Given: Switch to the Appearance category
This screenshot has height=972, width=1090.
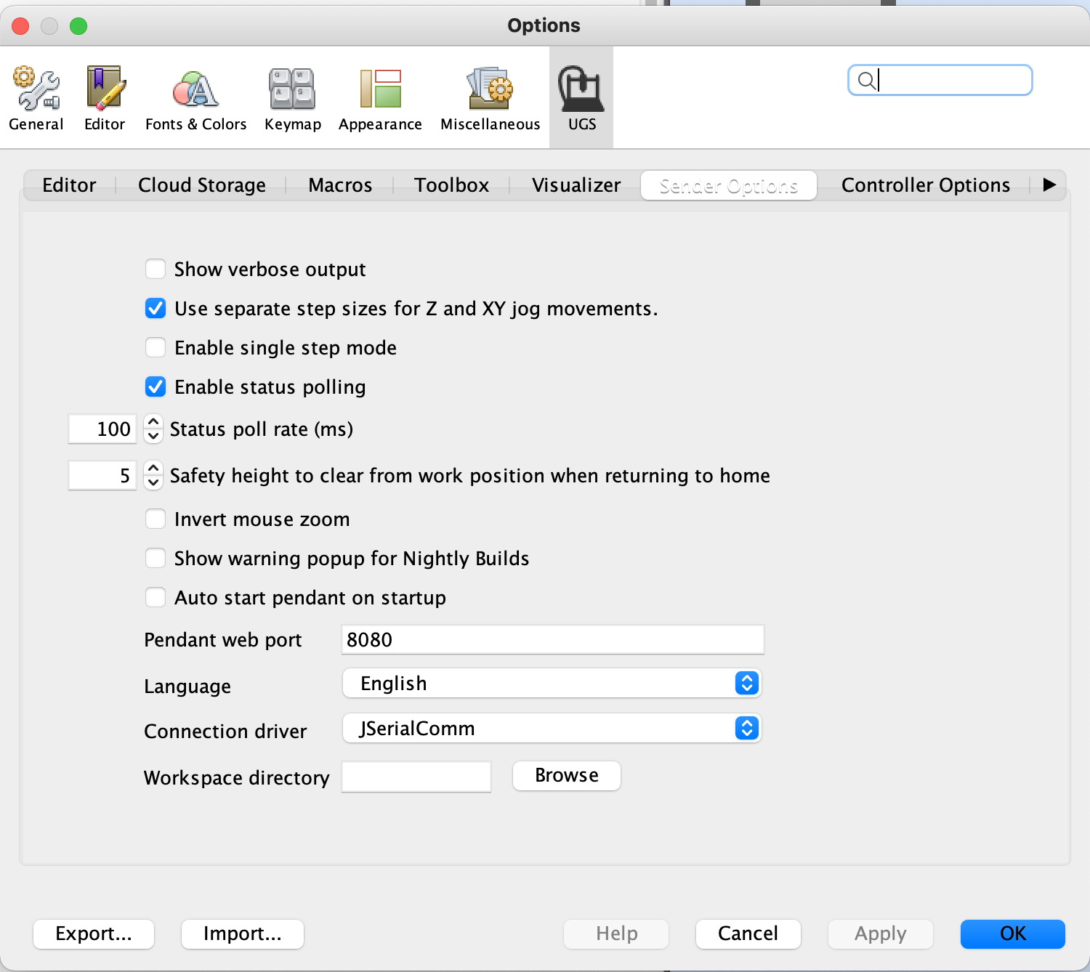Looking at the screenshot, I should [x=380, y=98].
